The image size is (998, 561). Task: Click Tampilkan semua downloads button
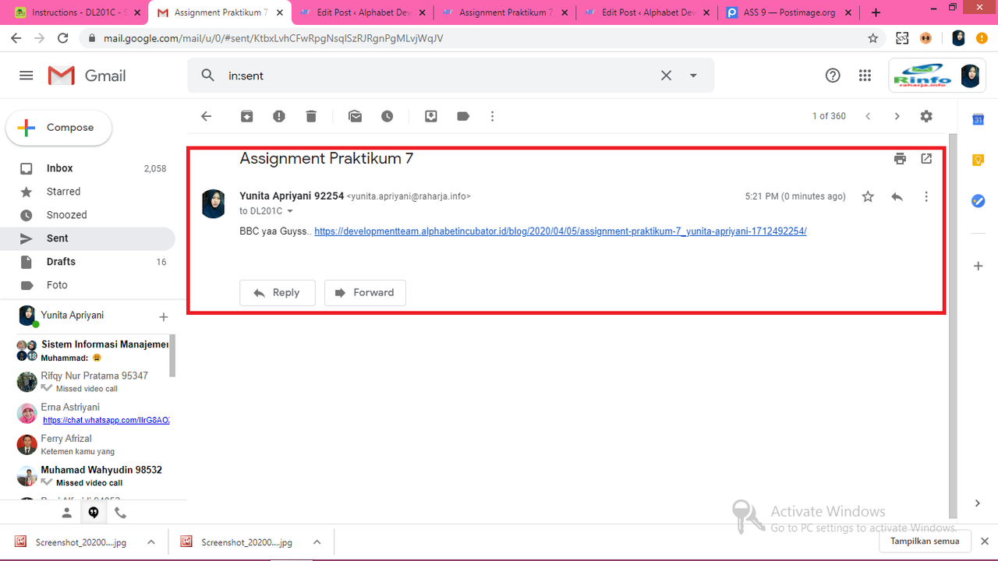[x=925, y=542]
